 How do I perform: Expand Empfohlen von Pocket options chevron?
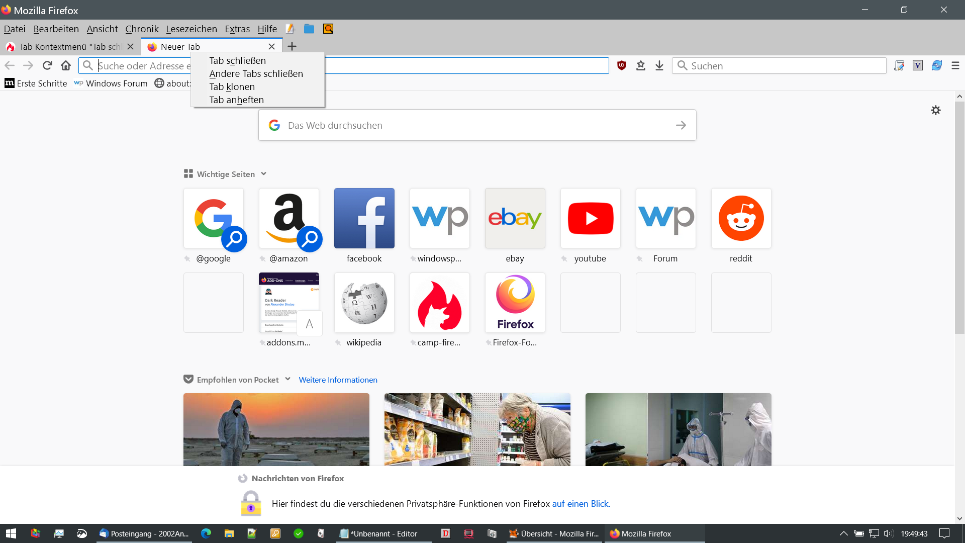click(x=288, y=379)
